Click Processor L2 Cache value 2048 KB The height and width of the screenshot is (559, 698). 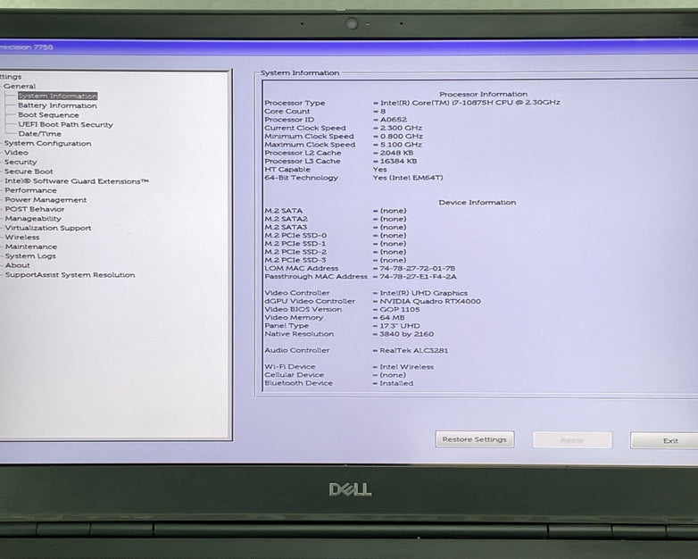pos(396,153)
